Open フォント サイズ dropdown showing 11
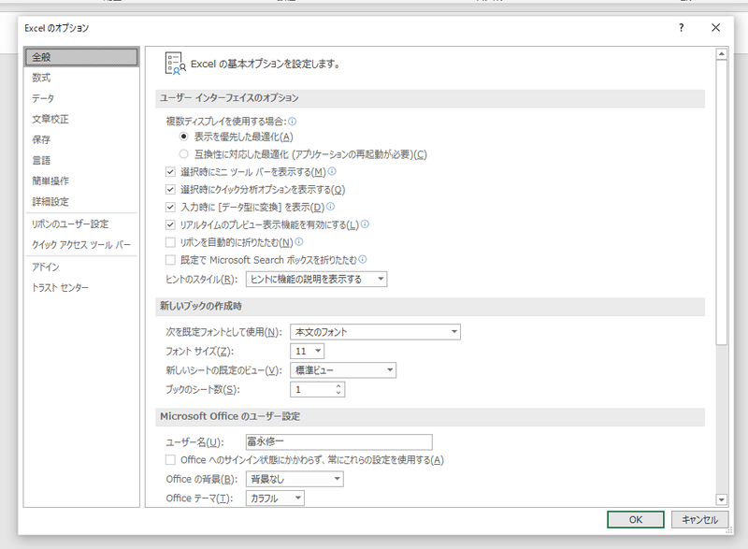The image size is (748, 549). tap(308, 351)
